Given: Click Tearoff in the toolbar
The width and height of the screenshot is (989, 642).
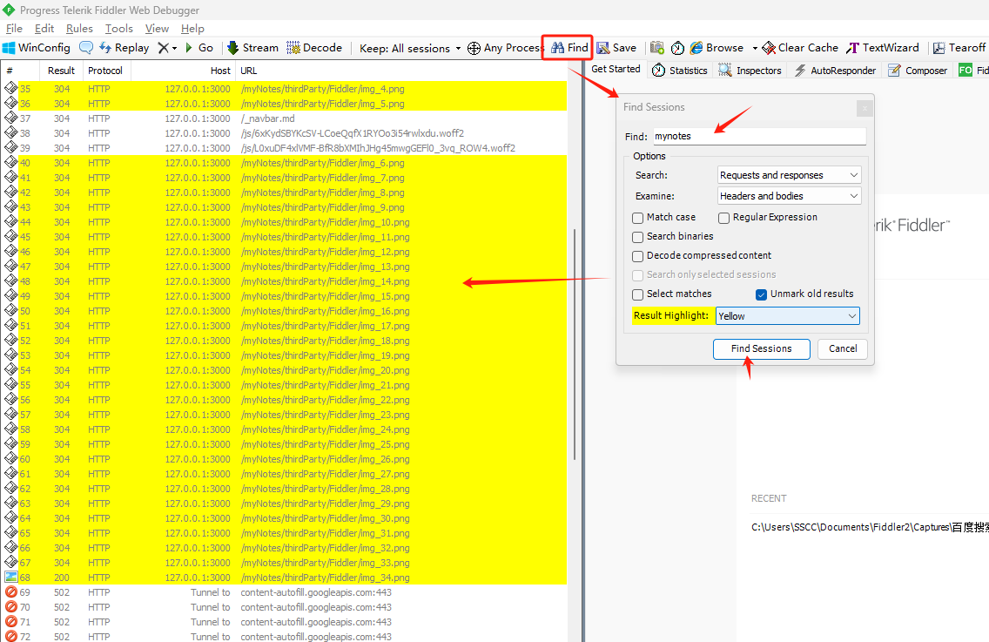Looking at the screenshot, I should click(x=959, y=48).
